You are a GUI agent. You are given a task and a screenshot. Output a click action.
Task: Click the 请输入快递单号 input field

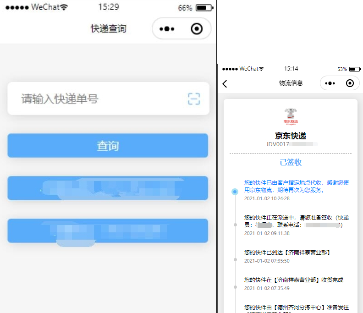click(x=108, y=99)
